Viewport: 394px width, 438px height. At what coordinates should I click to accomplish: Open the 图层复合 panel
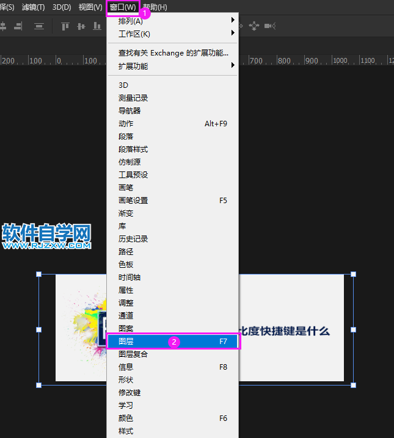(x=172, y=354)
